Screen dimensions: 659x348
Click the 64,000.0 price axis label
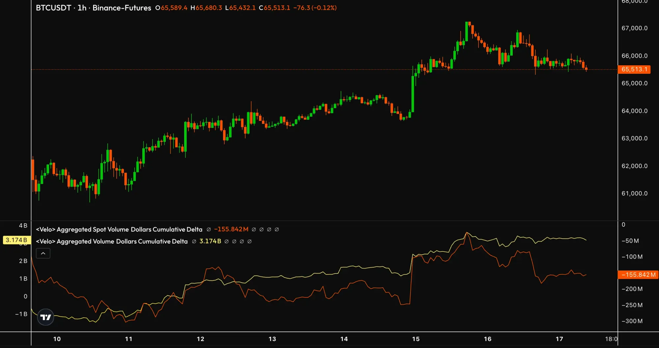tap(635, 111)
